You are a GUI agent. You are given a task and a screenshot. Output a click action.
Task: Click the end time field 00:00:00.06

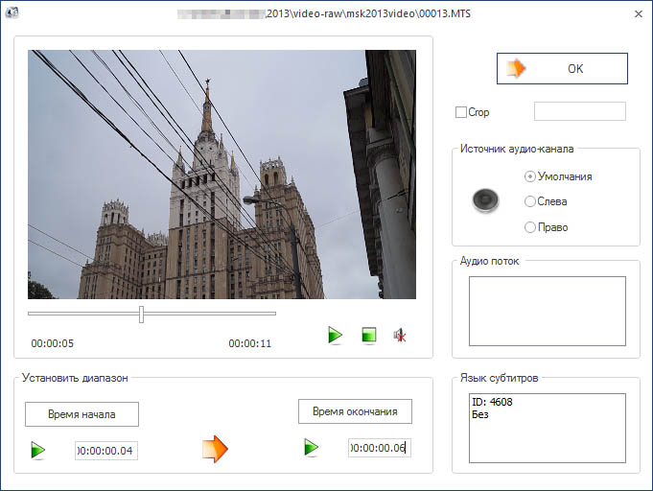tap(380, 448)
